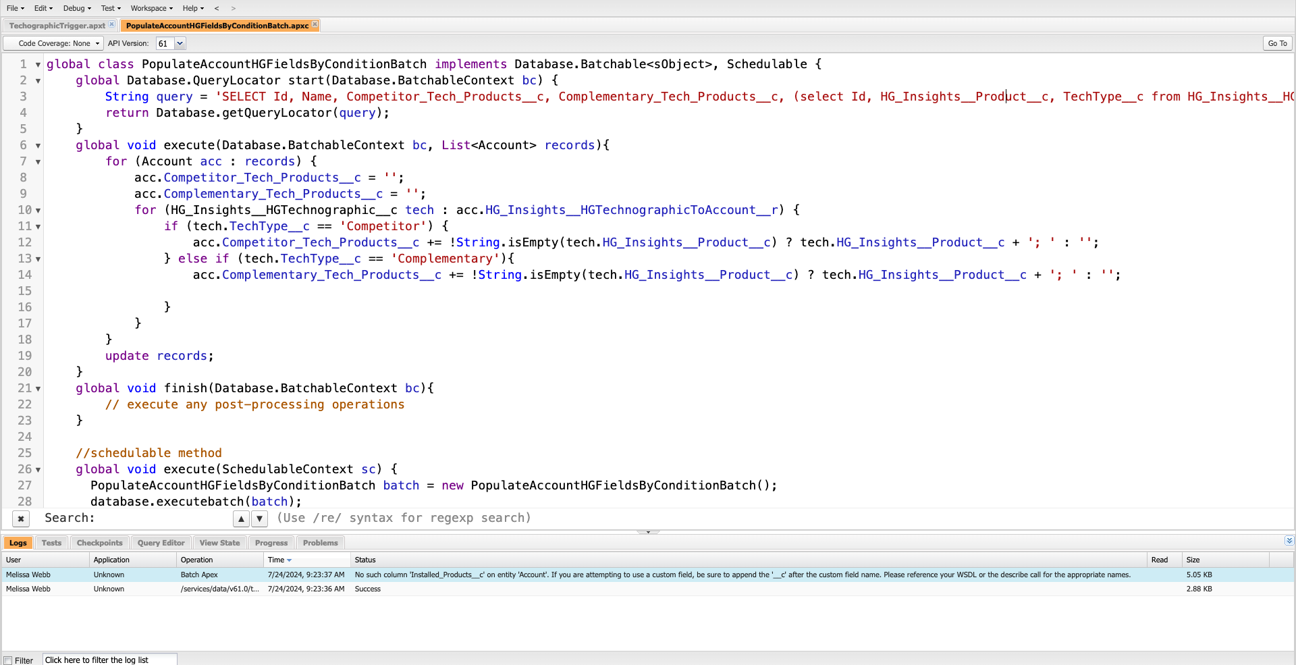This screenshot has height=665, width=1296.
Task: Click the Go To button
Action: tap(1277, 43)
